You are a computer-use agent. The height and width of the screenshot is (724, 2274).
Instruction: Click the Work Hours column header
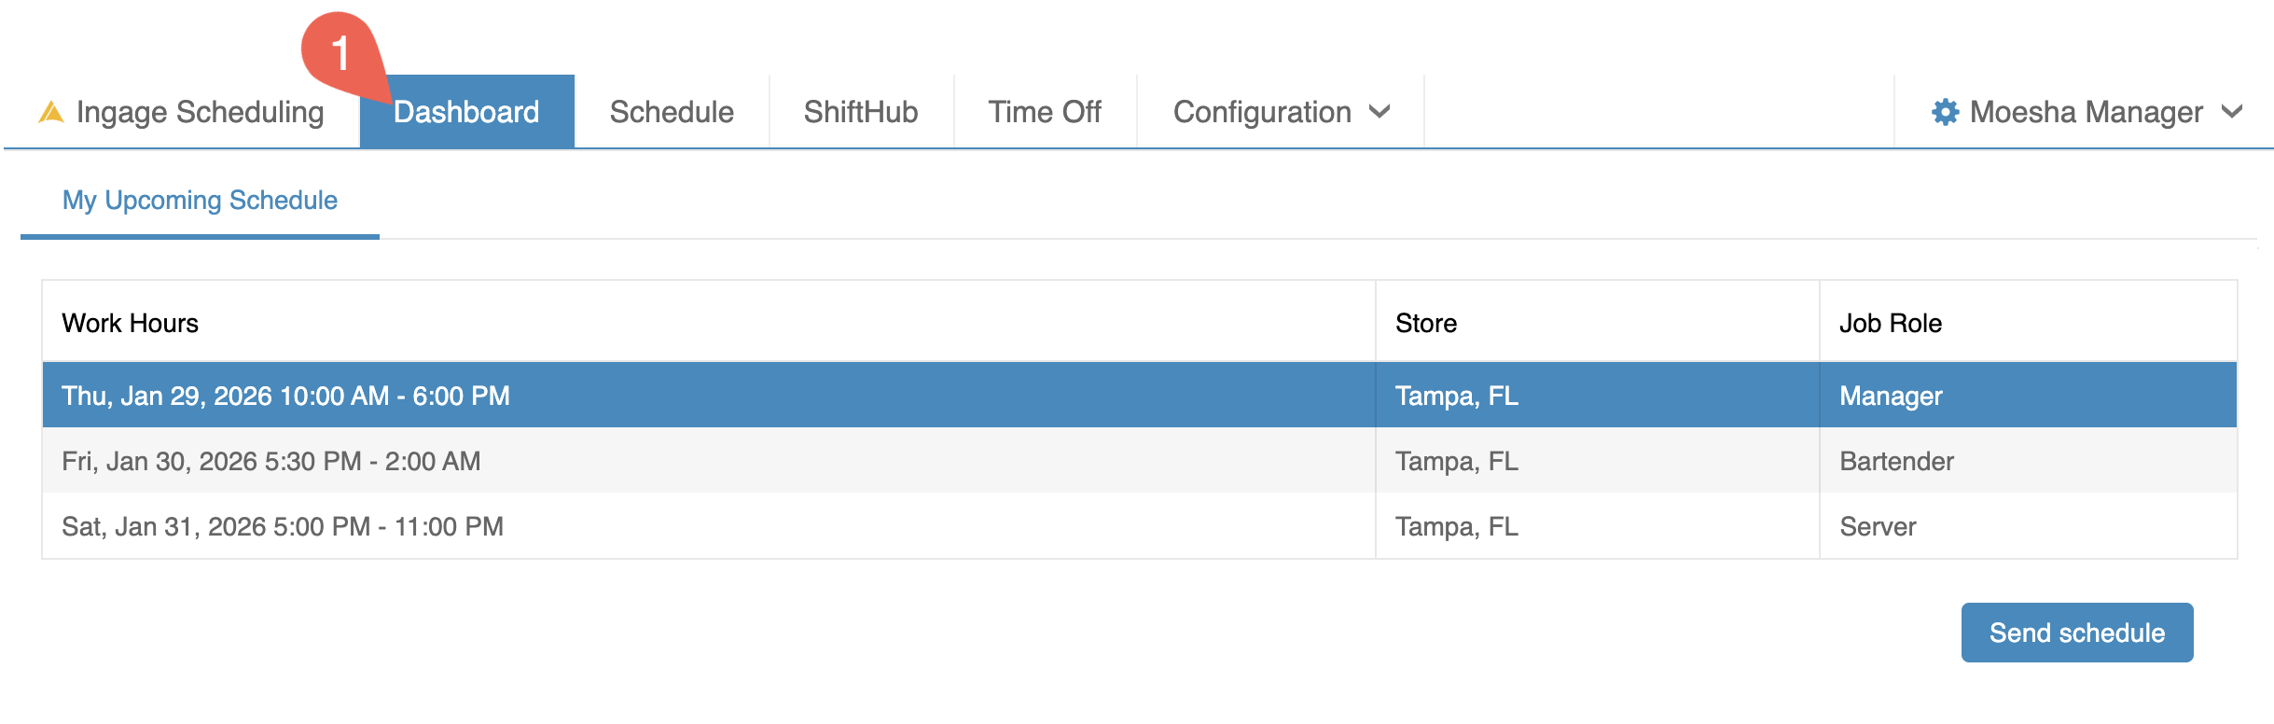click(x=131, y=323)
